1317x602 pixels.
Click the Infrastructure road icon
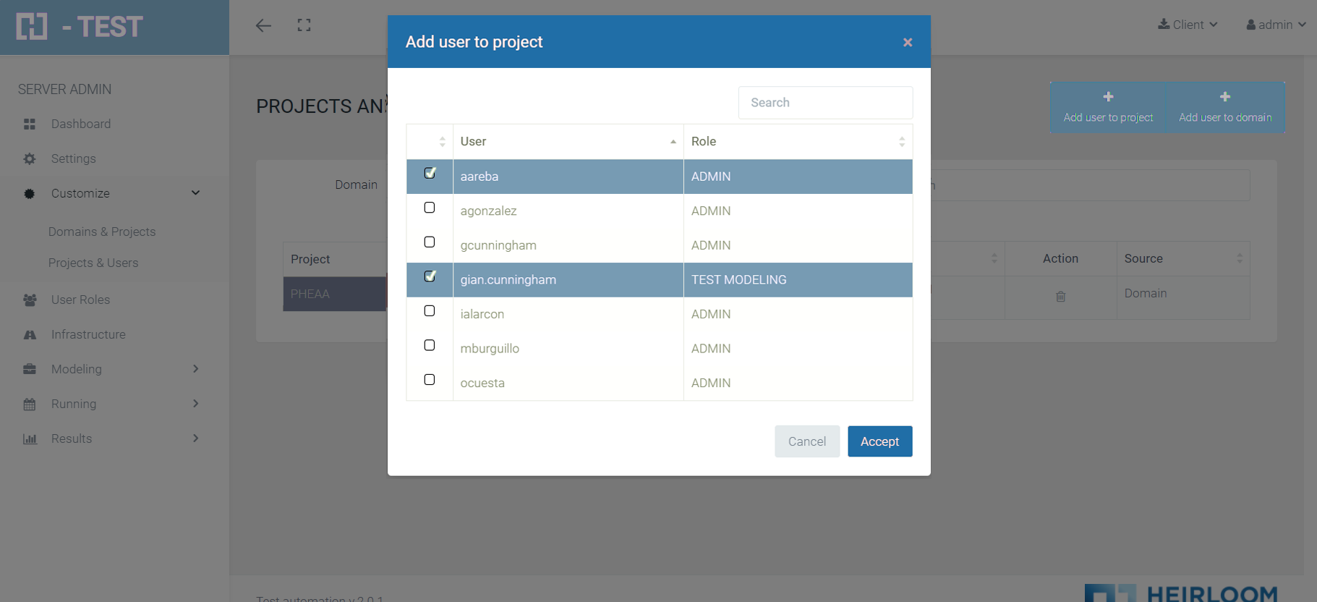pos(30,335)
